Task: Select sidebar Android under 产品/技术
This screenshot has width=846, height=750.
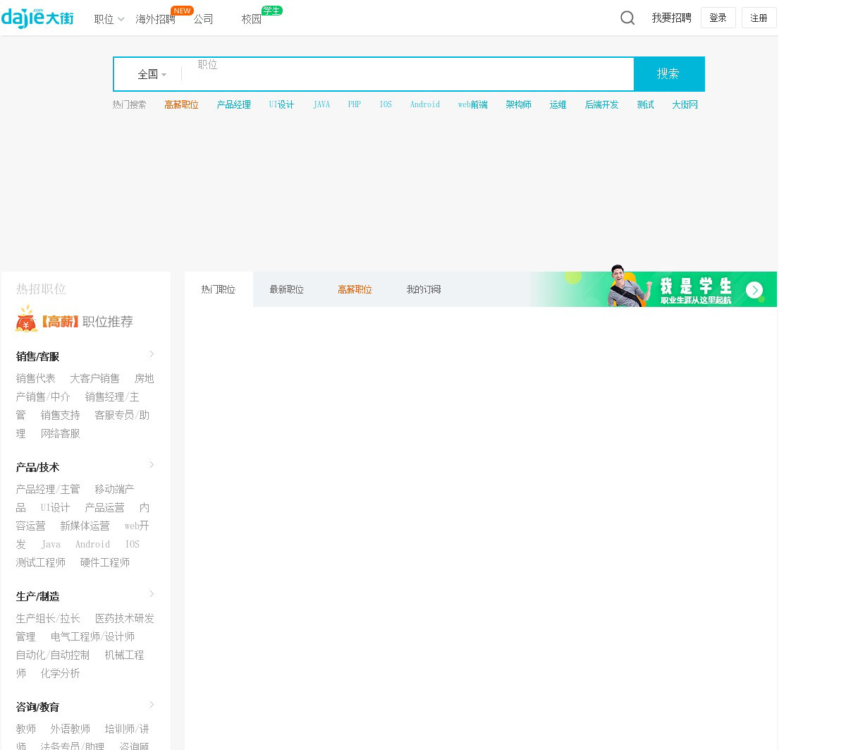Action: pos(92,544)
